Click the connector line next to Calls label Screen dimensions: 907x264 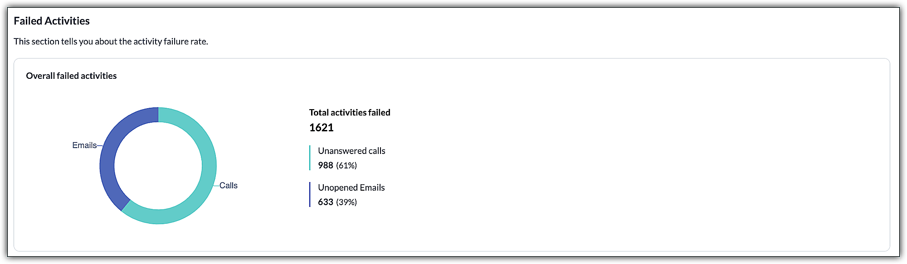[x=217, y=185]
